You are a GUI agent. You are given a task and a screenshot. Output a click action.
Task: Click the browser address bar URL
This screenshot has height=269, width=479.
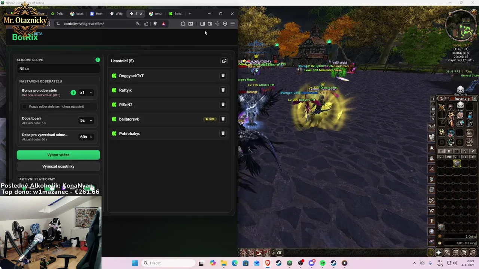84,24
